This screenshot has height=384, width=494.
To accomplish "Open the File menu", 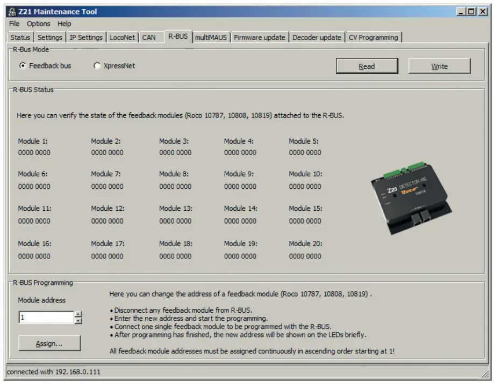I will pyautogui.click(x=13, y=24).
